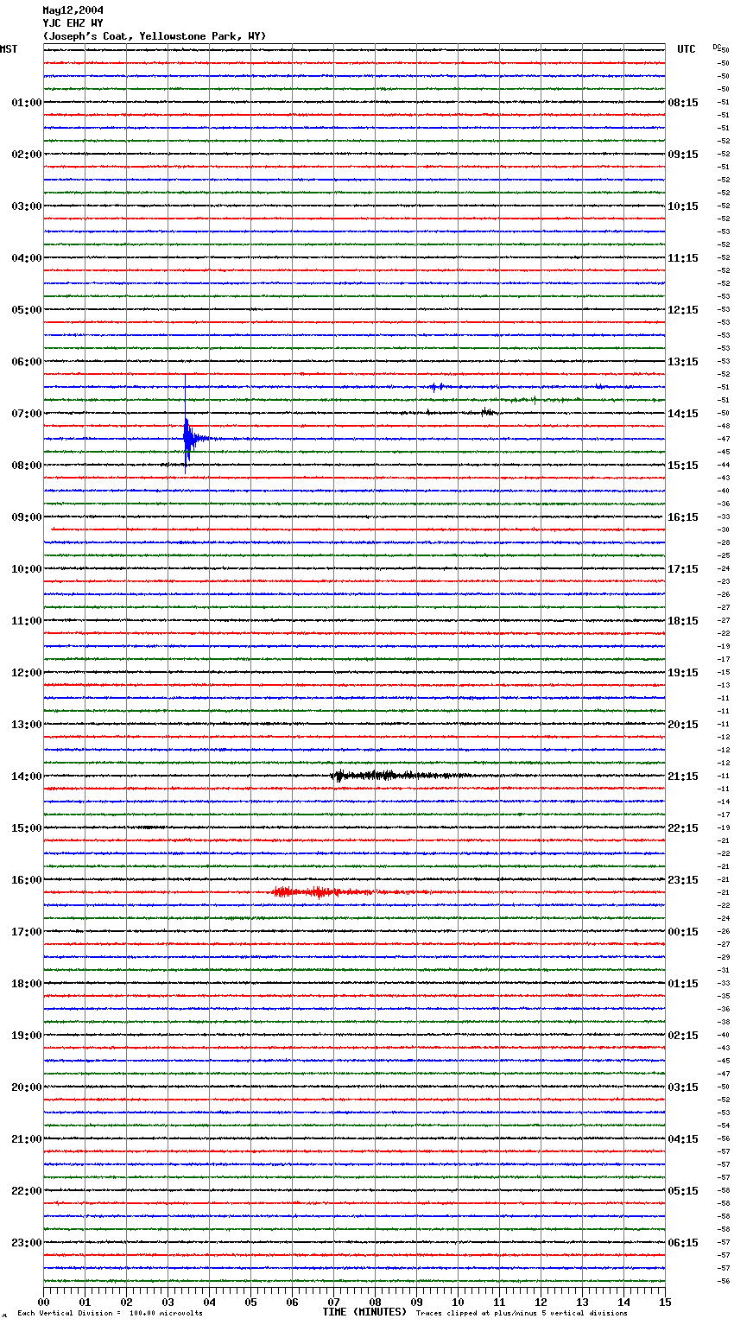Select the 13:00 MST time label
Image resolution: width=734 pixels, height=1325 pixels.
[x=26, y=725]
